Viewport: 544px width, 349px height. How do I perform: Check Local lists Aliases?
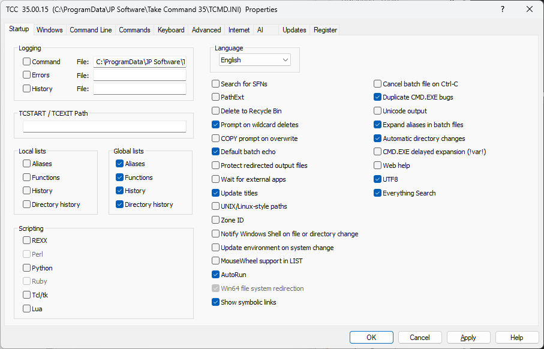[27, 164]
